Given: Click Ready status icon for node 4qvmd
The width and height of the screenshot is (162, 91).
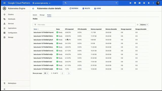Looking at the screenshot, I should [57, 32].
